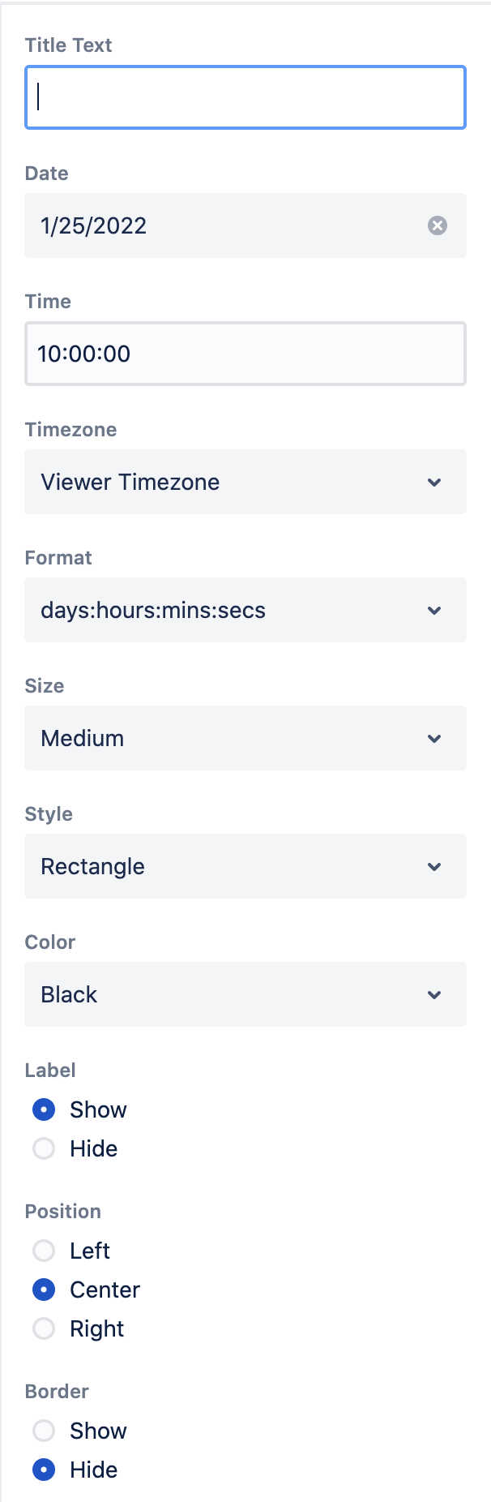Set Position to Left
The image size is (491, 1502).
44,1251
